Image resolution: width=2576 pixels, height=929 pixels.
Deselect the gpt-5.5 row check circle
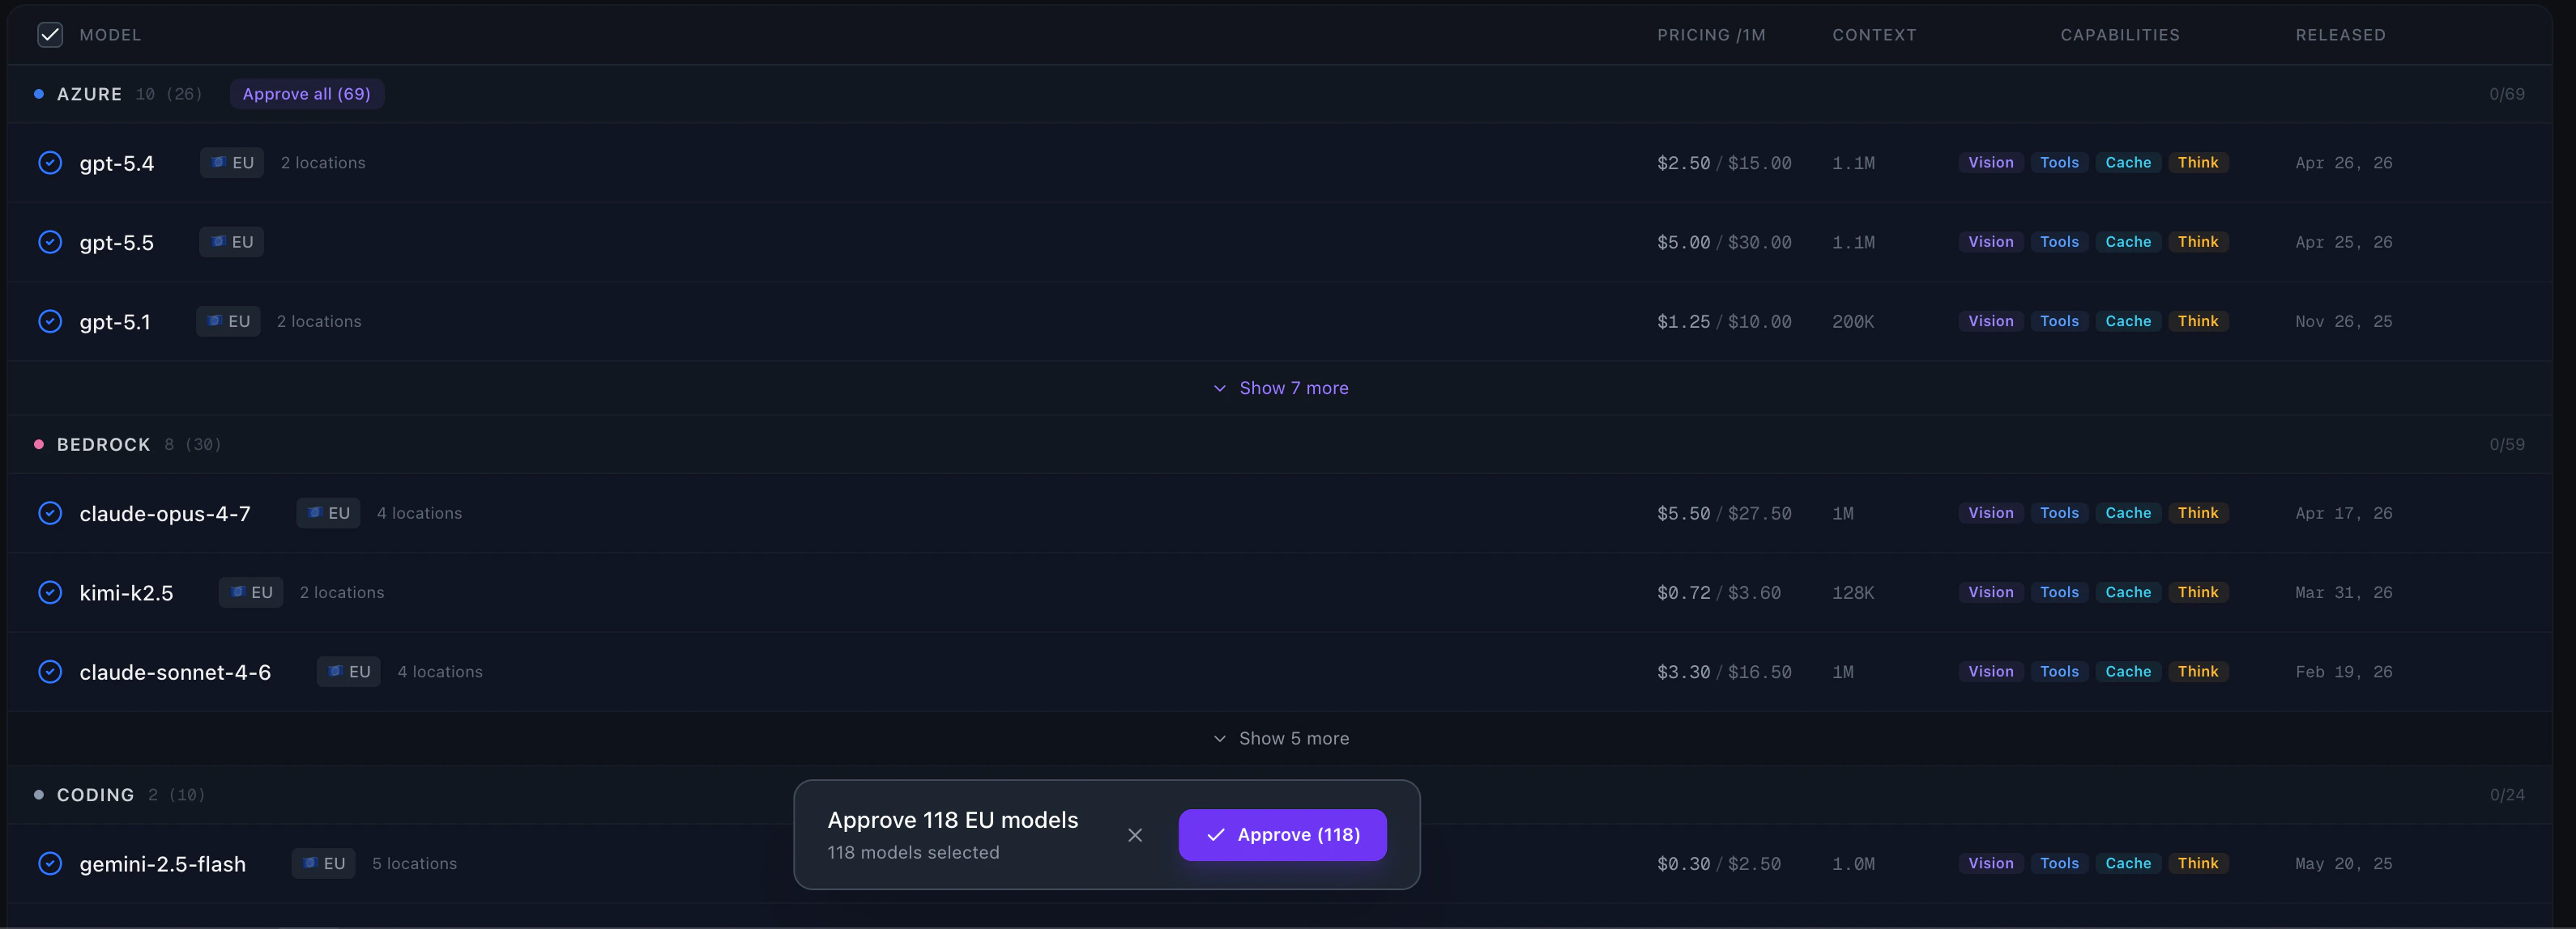(x=50, y=242)
